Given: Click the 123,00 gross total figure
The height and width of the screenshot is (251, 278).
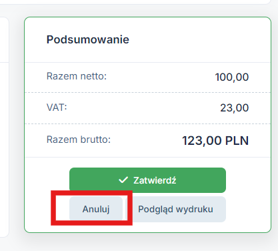Looking at the screenshot, I should 202,141.
